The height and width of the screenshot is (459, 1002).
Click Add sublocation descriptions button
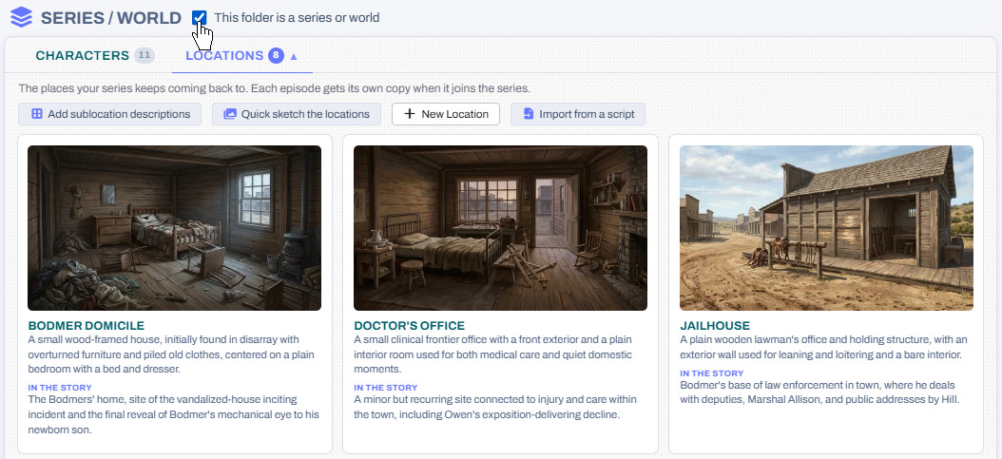pyautogui.click(x=110, y=114)
